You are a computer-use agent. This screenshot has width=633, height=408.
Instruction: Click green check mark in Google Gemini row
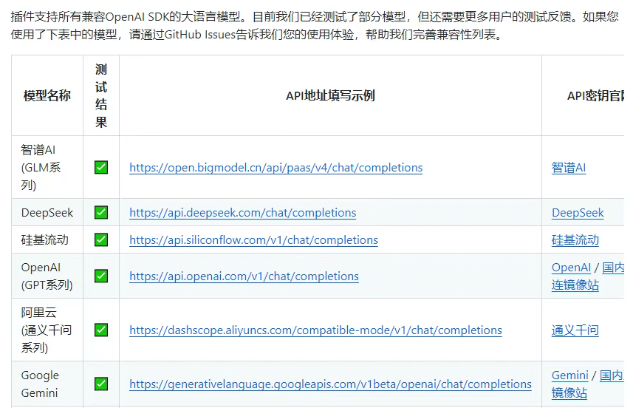101,384
